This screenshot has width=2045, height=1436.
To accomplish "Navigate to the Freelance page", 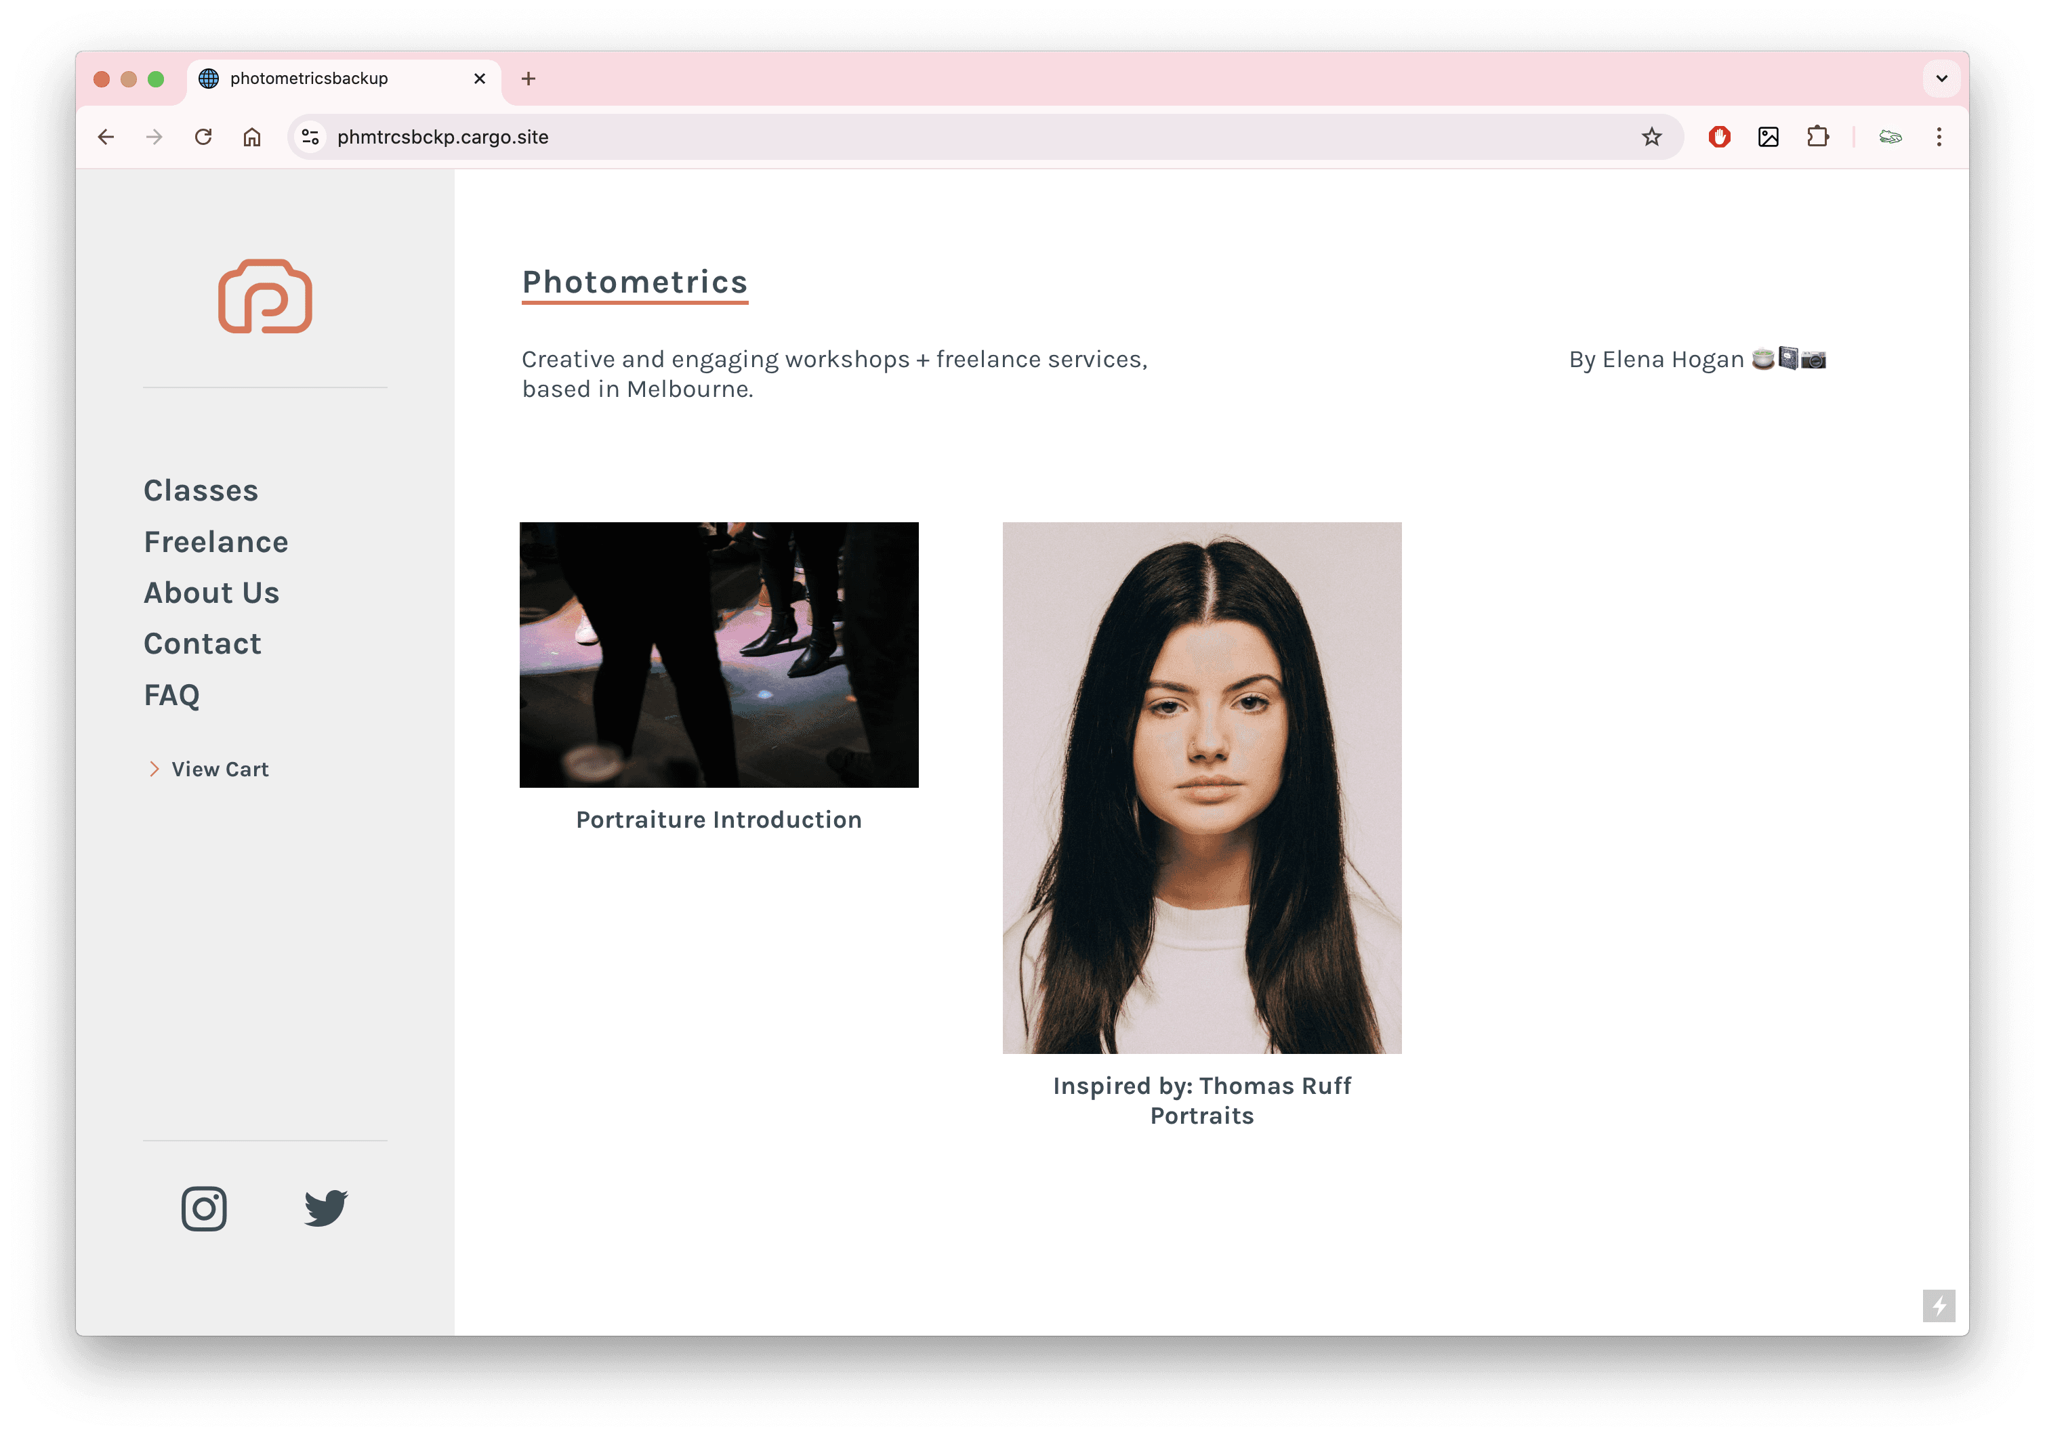I will click(x=216, y=542).
